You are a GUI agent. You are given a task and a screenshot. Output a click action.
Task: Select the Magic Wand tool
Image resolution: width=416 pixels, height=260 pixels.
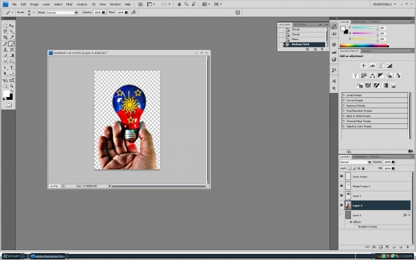pos(11,32)
